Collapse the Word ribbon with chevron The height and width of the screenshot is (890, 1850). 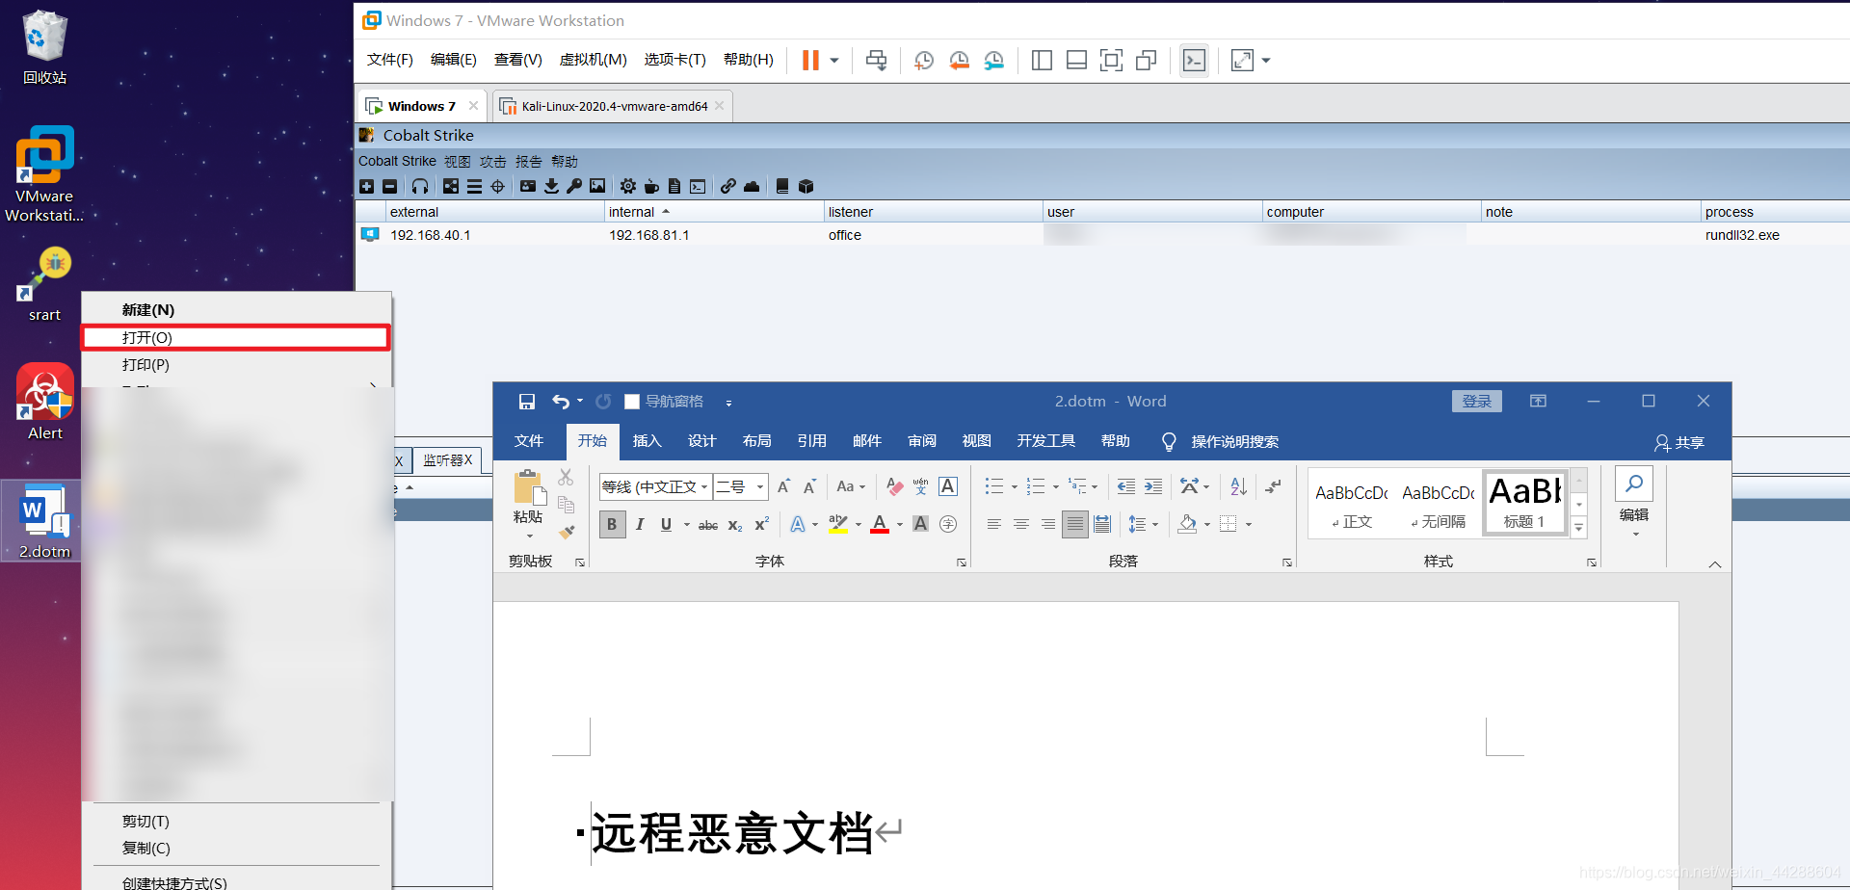coord(1715,564)
